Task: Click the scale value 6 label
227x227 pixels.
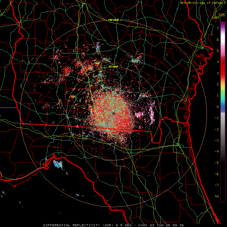Action: pos(218,40)
